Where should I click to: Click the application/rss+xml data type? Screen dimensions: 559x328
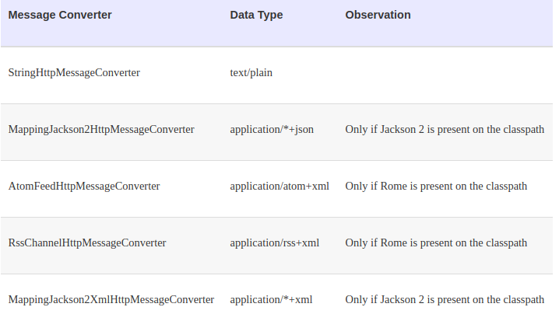275,243
